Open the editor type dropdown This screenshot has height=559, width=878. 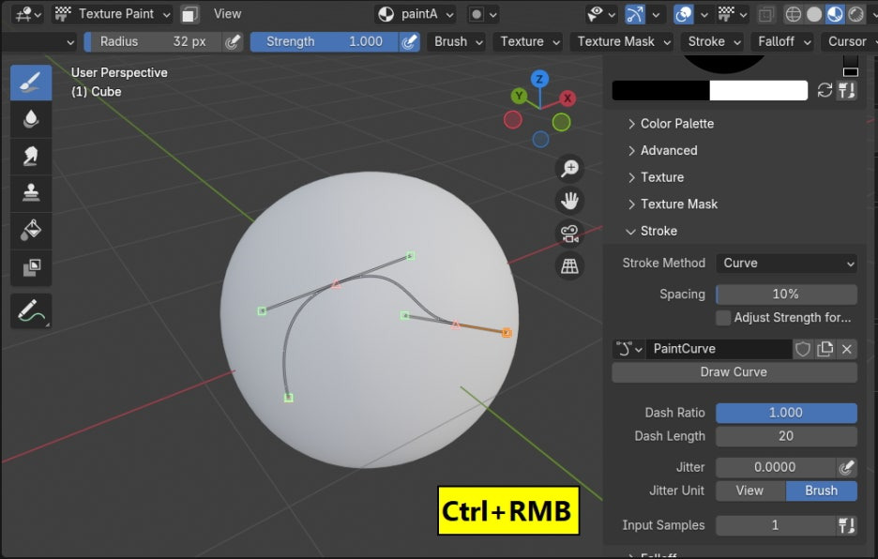pos(28,14)
